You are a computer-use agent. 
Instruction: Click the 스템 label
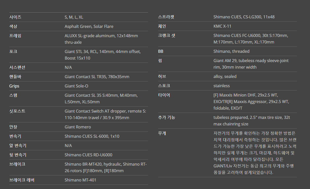coord(13,95)
